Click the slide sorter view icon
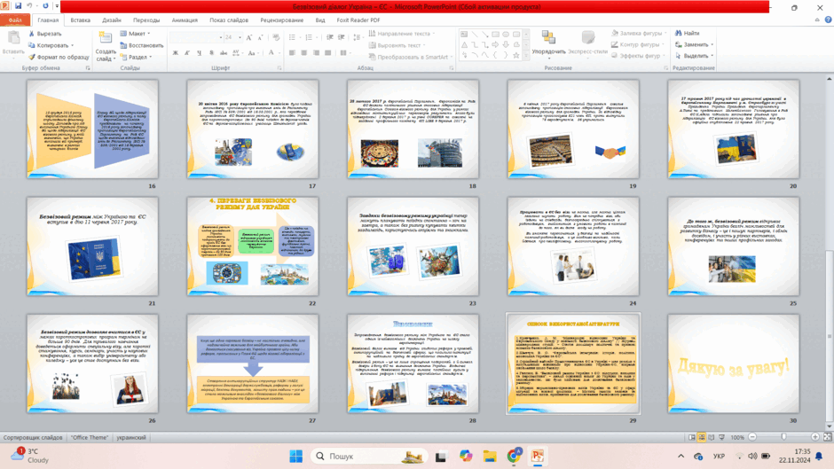The image size is (834, 469). pyautogui.click(x=702, y=437)
